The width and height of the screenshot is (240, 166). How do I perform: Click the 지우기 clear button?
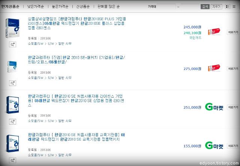[216, 7]
